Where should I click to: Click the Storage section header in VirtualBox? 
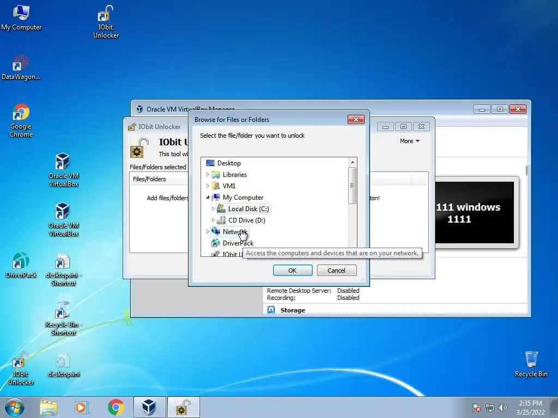click(293, 310)
